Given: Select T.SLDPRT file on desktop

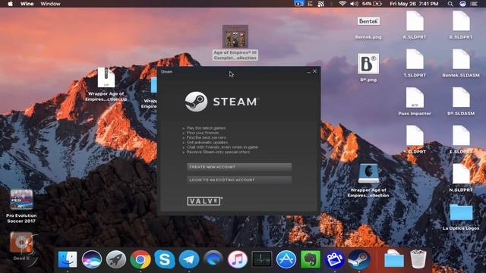Looking at the screenshot, I should (415, 64).
